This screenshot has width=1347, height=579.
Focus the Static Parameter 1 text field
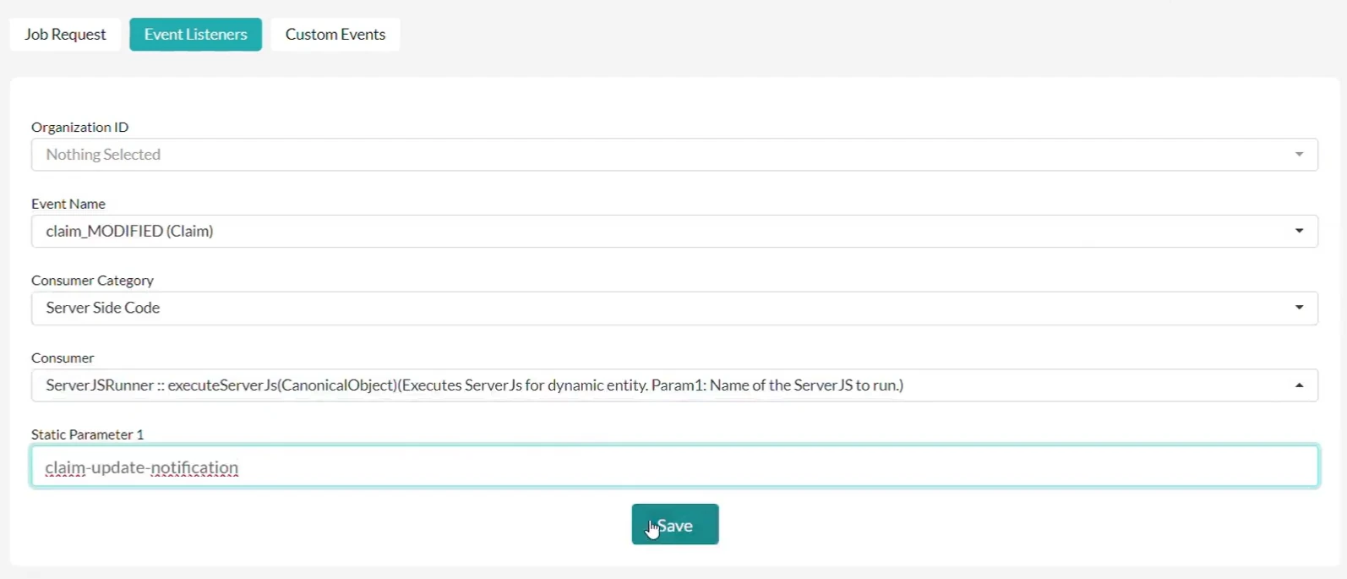click(x=674, y=467)
